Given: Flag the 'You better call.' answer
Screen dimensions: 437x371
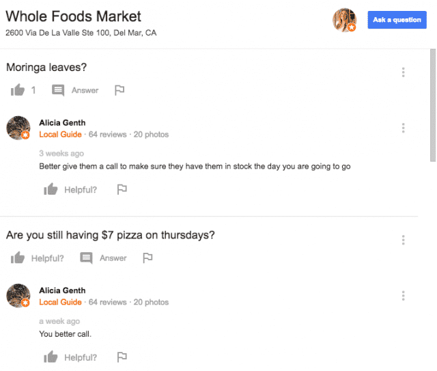Looking at the screenshot, I should pos(122,357).
